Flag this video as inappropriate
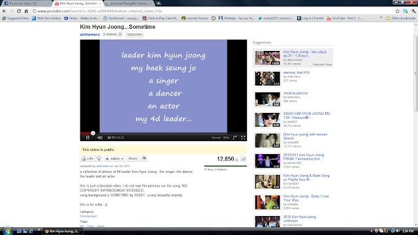Screen dimensions: 418x235 click(x=144, y=159)
